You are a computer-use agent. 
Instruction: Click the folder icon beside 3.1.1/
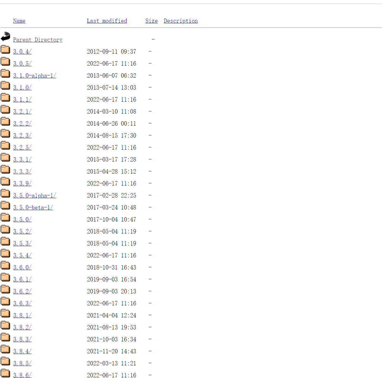point(5,97)
